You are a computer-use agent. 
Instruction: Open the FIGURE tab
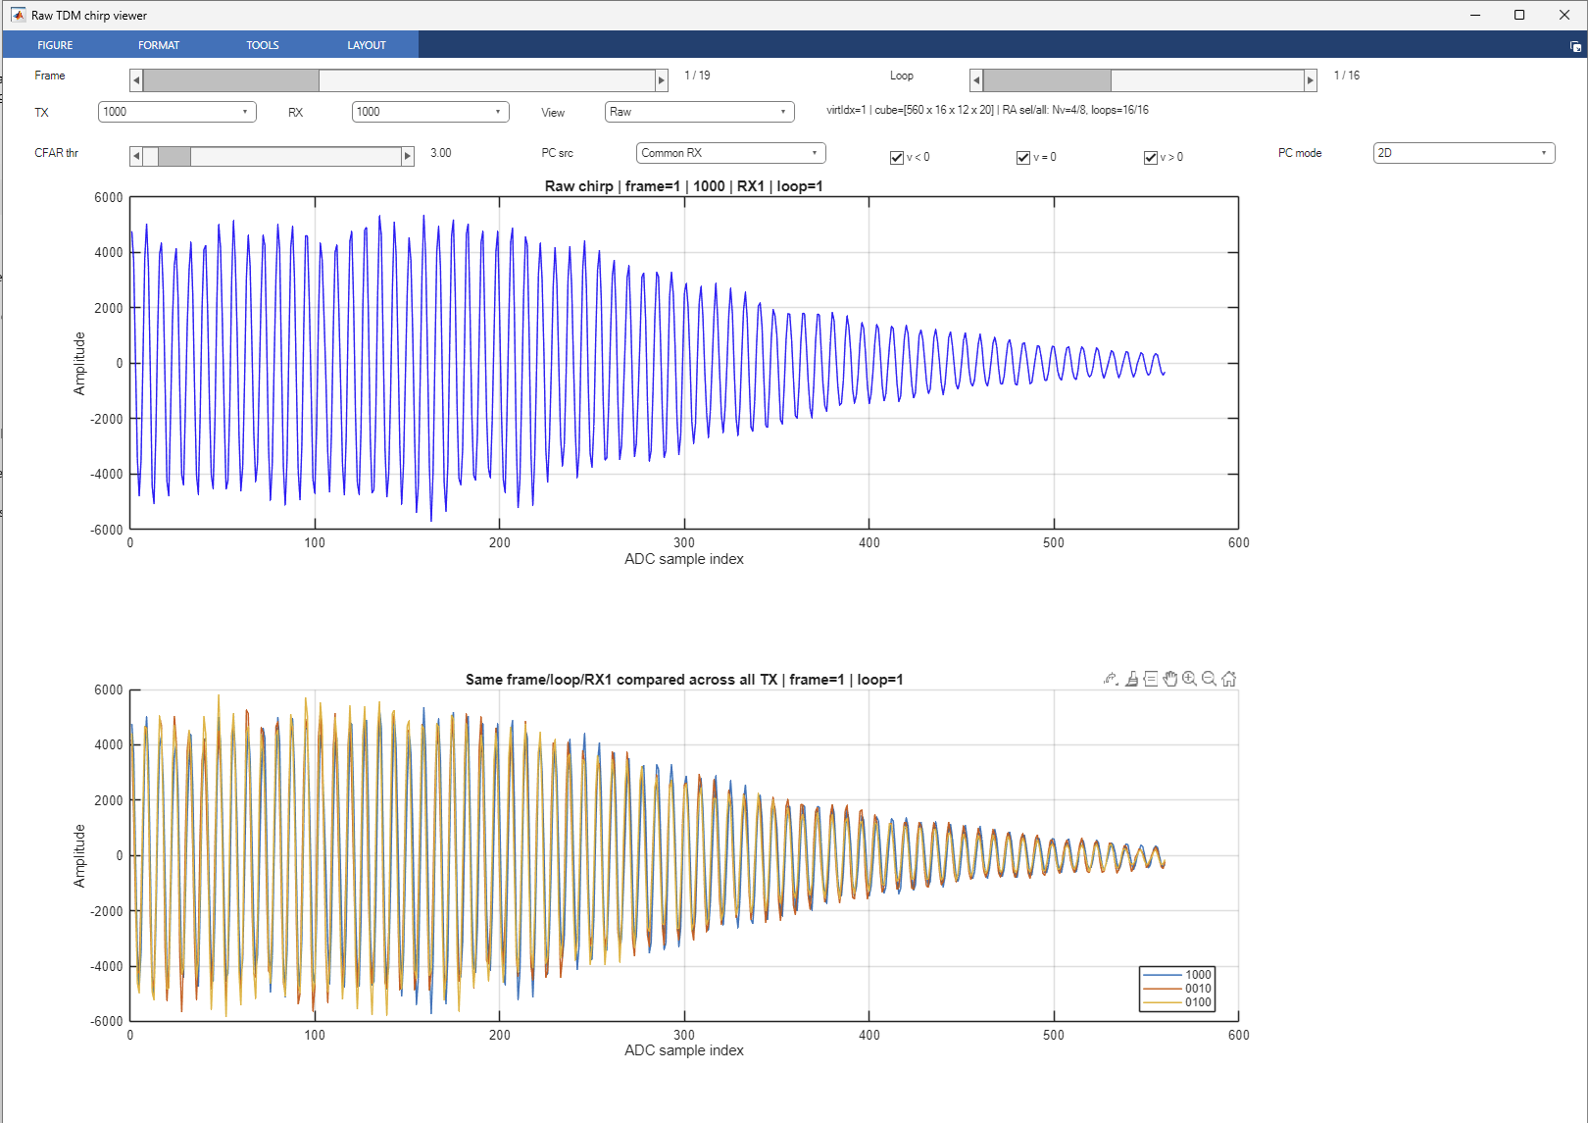point(55,45)
